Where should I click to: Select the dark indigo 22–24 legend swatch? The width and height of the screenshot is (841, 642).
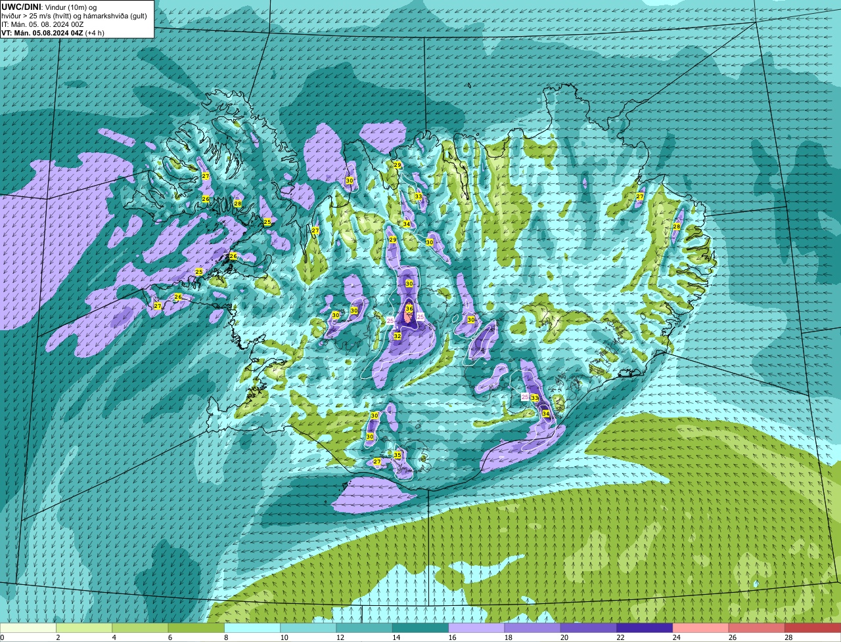point(645,628)
